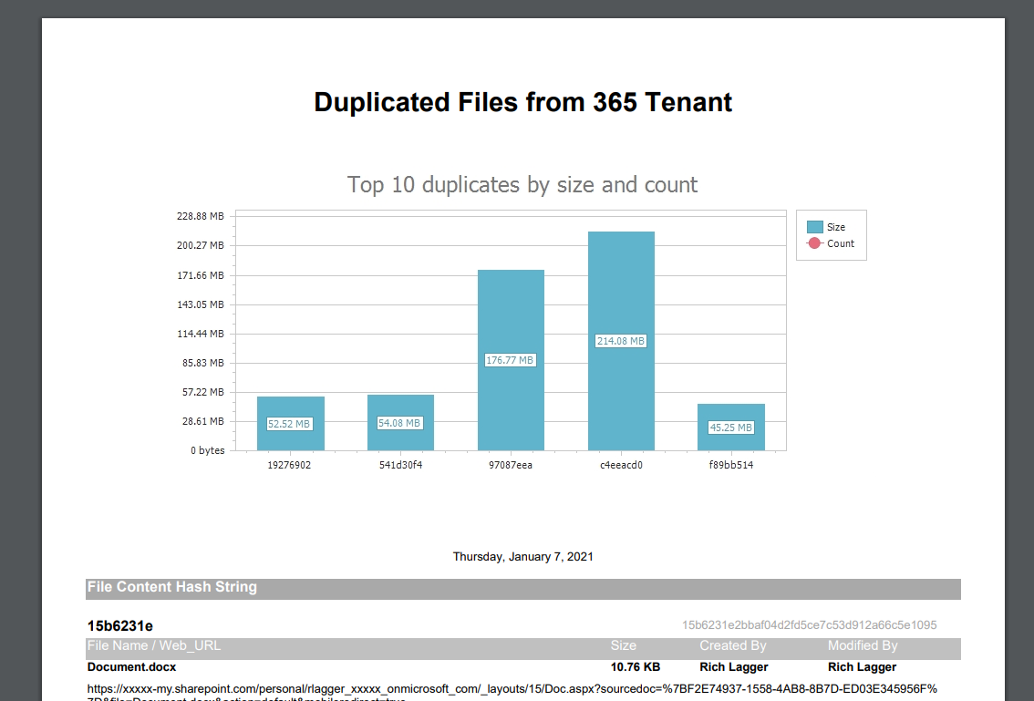Click the full hash string 15b6231e2bbaf04d2fd5ce7c53d912a66c5e1095
This screenshot has width=1034, height=701.
[x=810, y=625]
